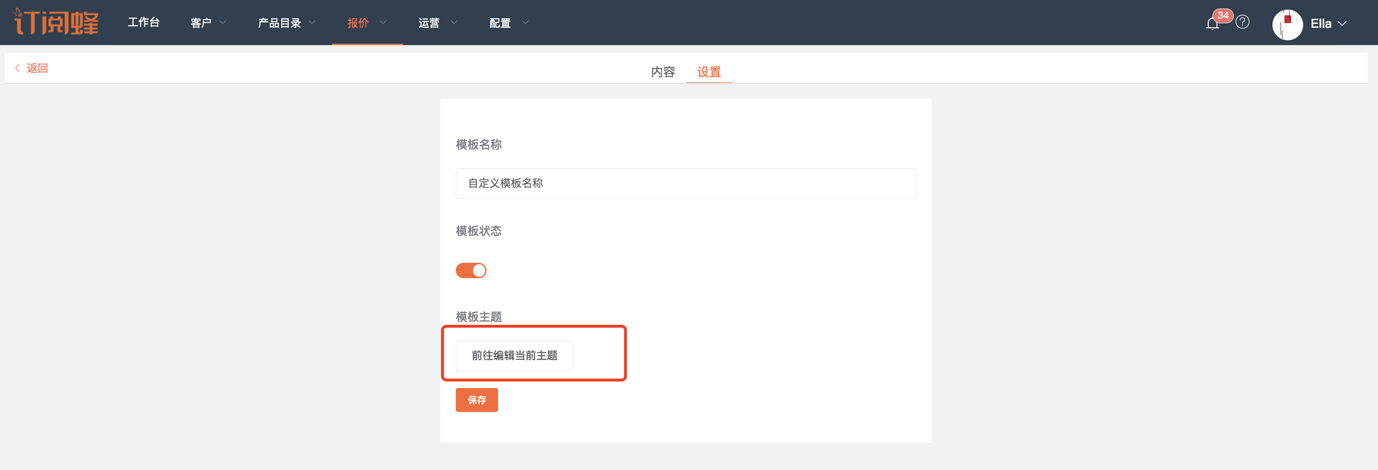Click the 订阅蜂 logo

(x=56, y=23)
